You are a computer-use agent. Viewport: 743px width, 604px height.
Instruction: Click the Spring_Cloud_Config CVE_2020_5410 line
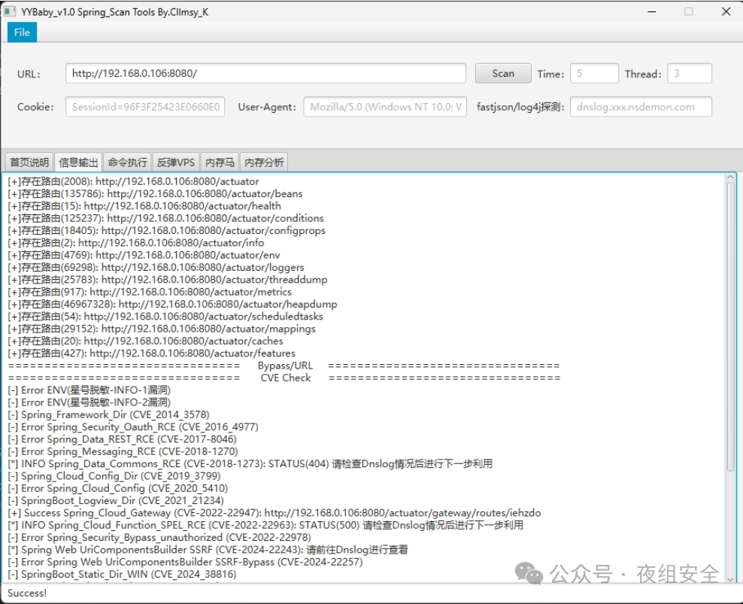point(118,488)
